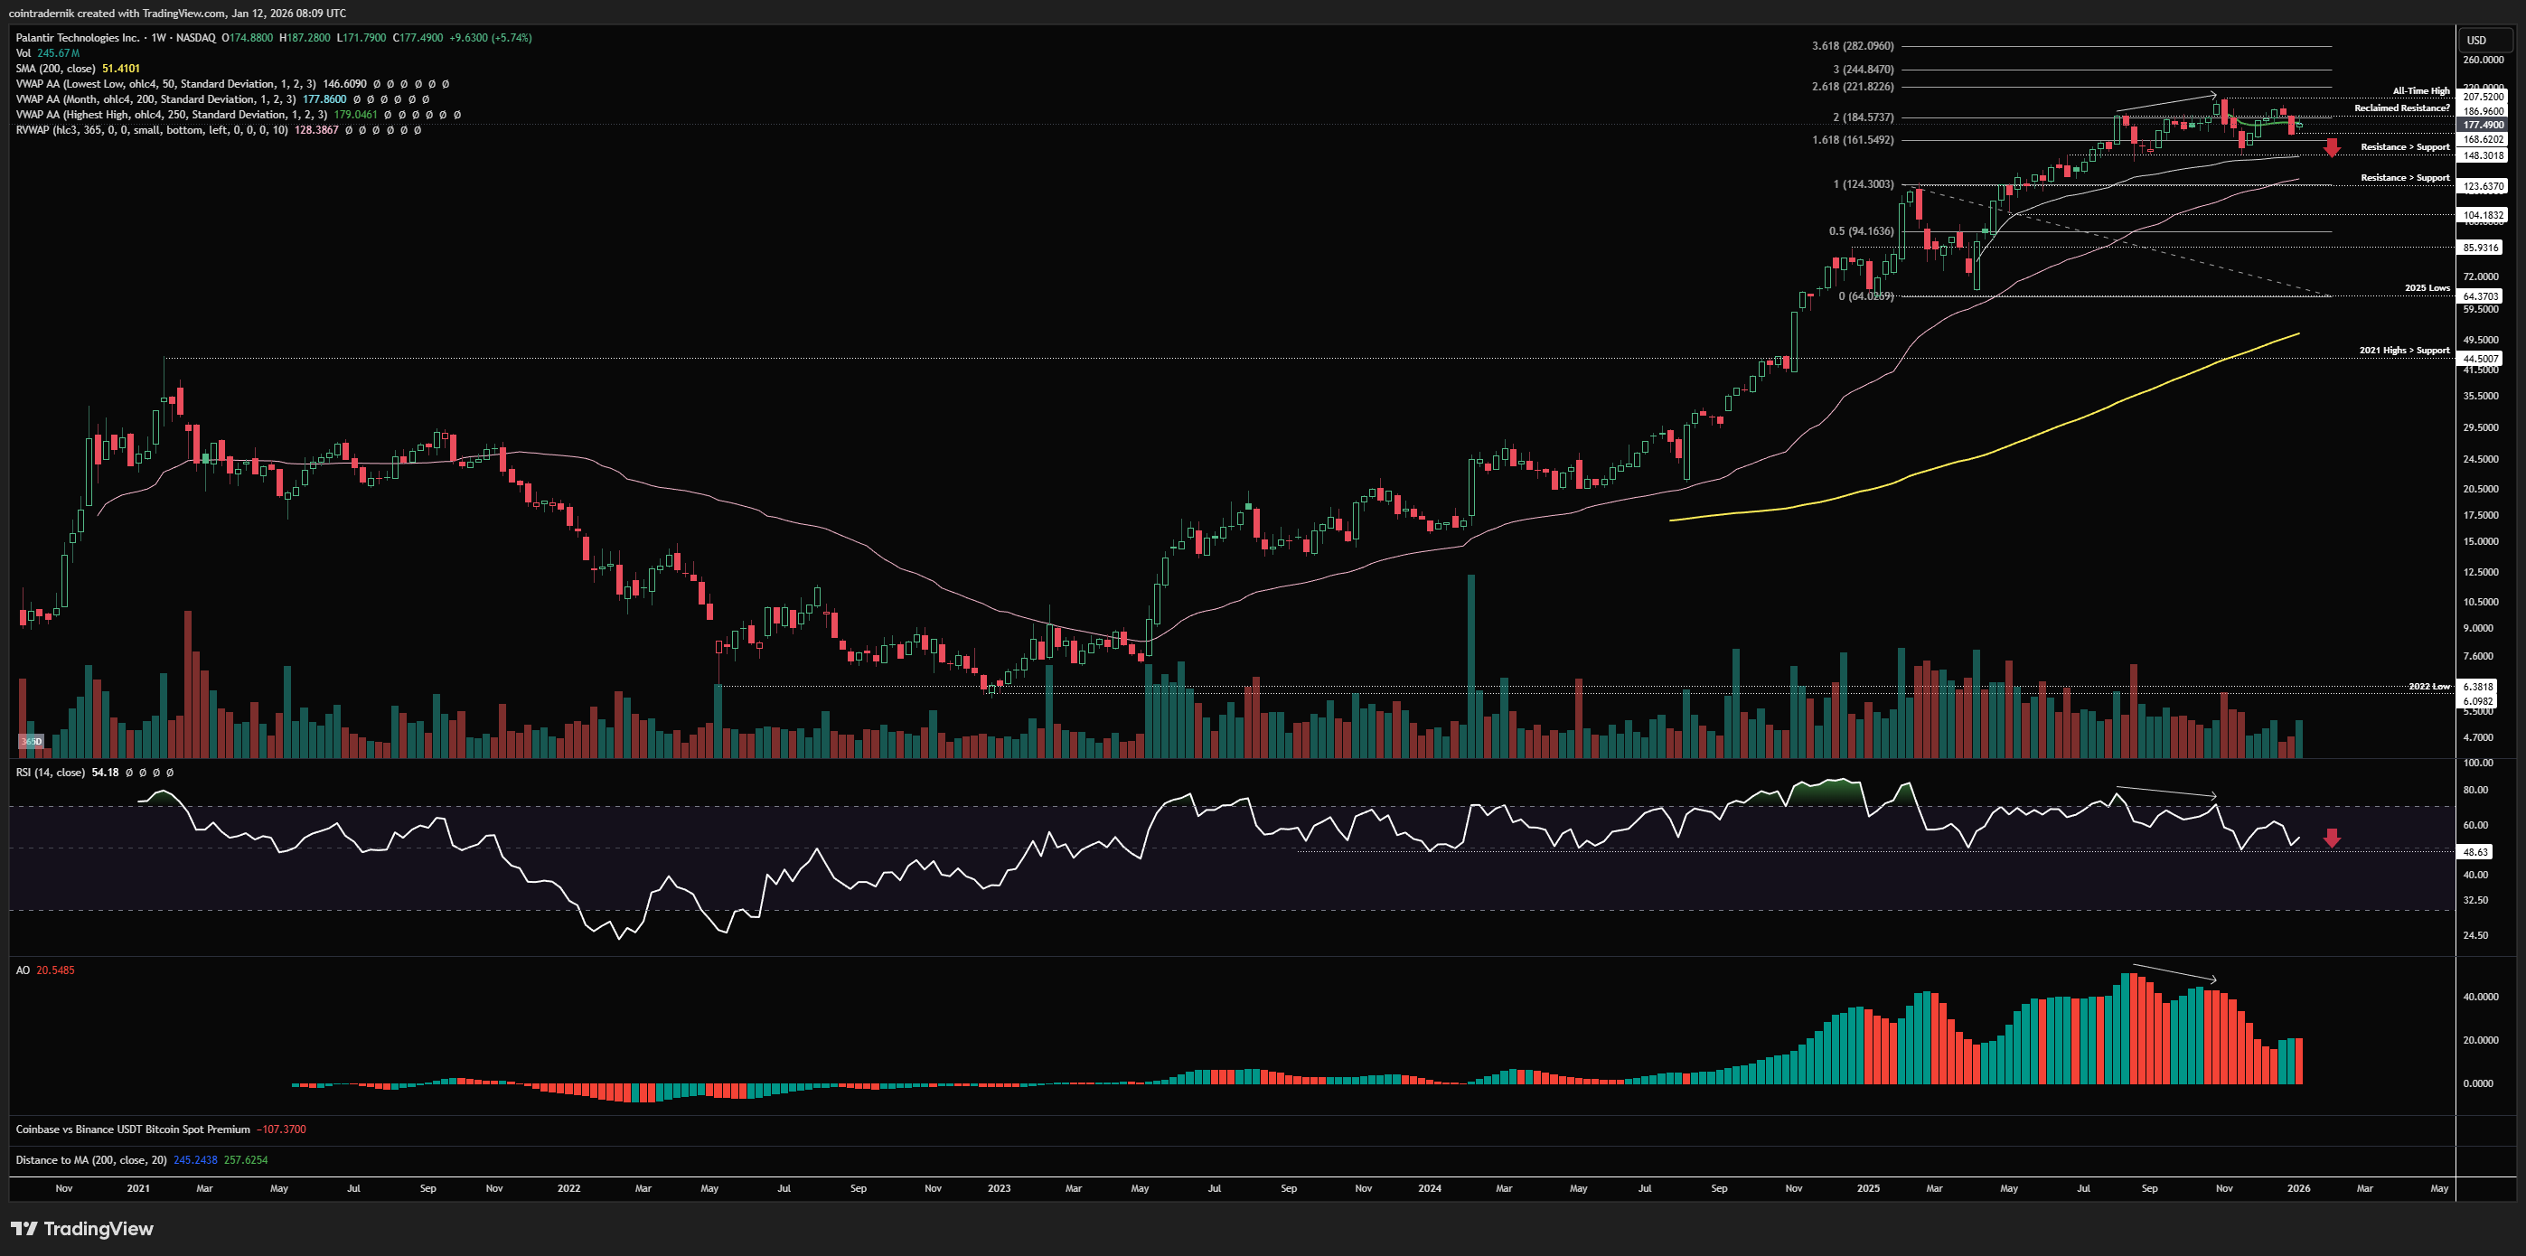The width and height of the screenshot is (2526, 1256).
Task: Select the white divergence arrow above AO histogram
Action: coord(2174,972)
